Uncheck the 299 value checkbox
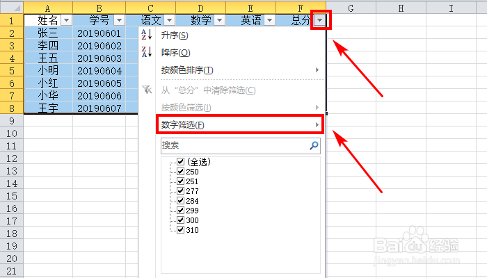Viewport: 487px width, 278px height. click(180, 210)
